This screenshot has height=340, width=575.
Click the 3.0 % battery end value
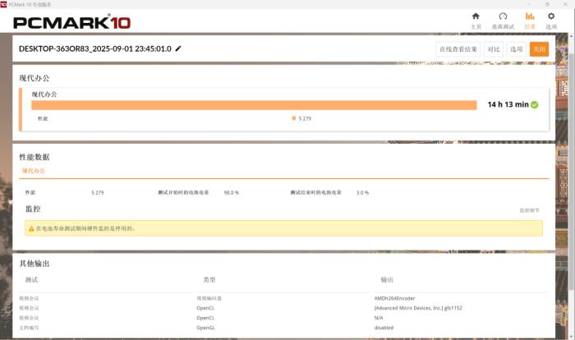point(362,192)
